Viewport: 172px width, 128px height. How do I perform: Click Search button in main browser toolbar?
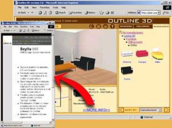[60, 13]
